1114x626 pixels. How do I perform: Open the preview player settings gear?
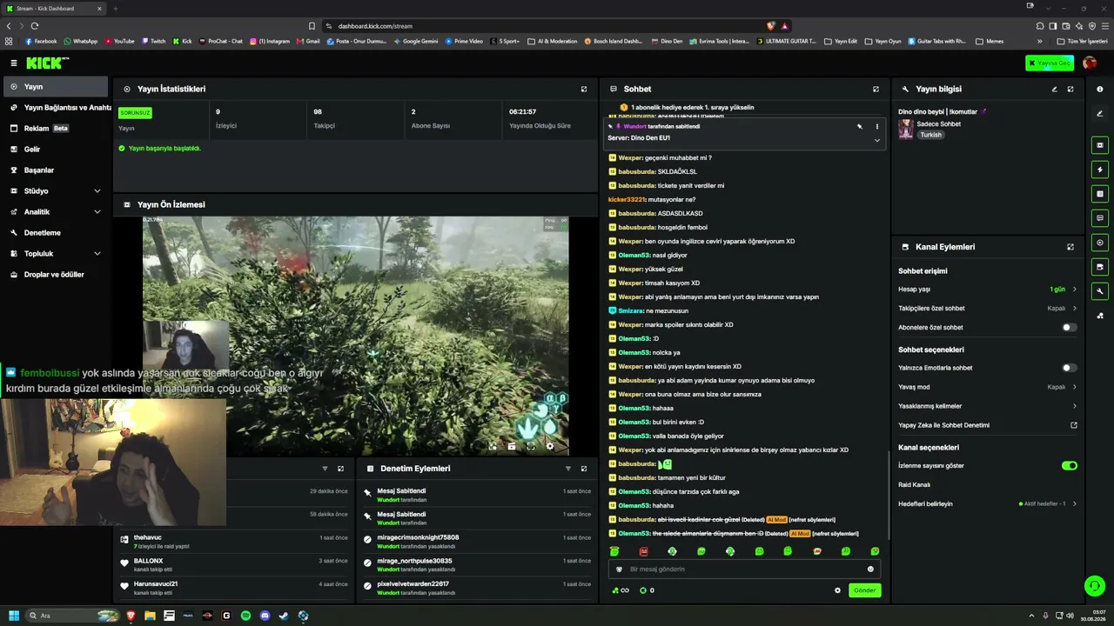(549, 446)
